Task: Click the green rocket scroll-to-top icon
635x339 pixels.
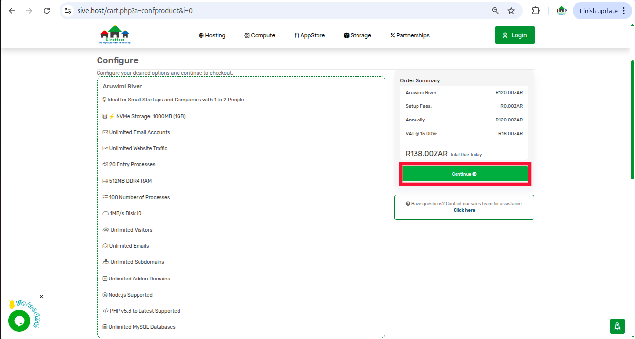Action: point(617,326)
